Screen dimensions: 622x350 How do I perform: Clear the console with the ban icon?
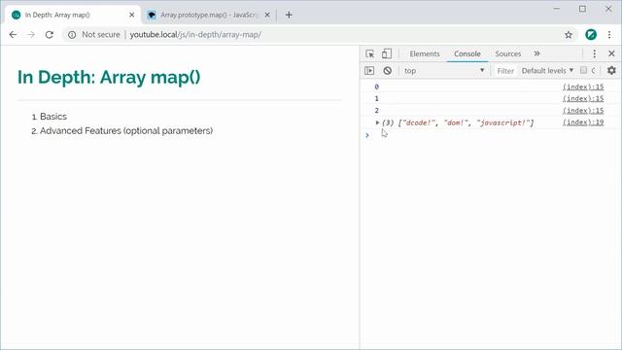tap(388, 71)
